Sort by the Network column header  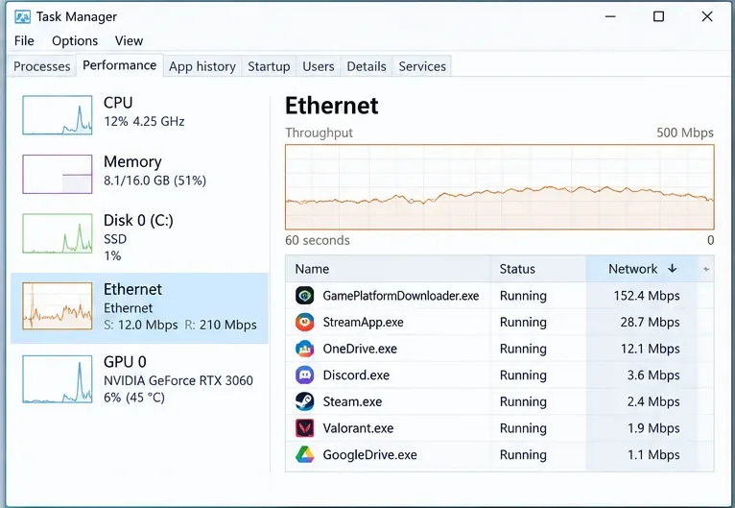click(x=642, y=269)
